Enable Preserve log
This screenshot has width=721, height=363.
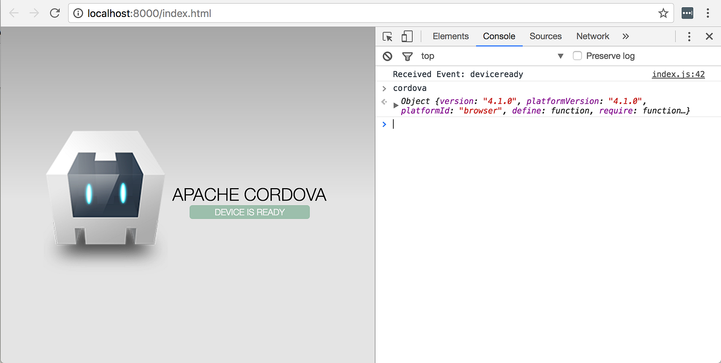point(577,56)
